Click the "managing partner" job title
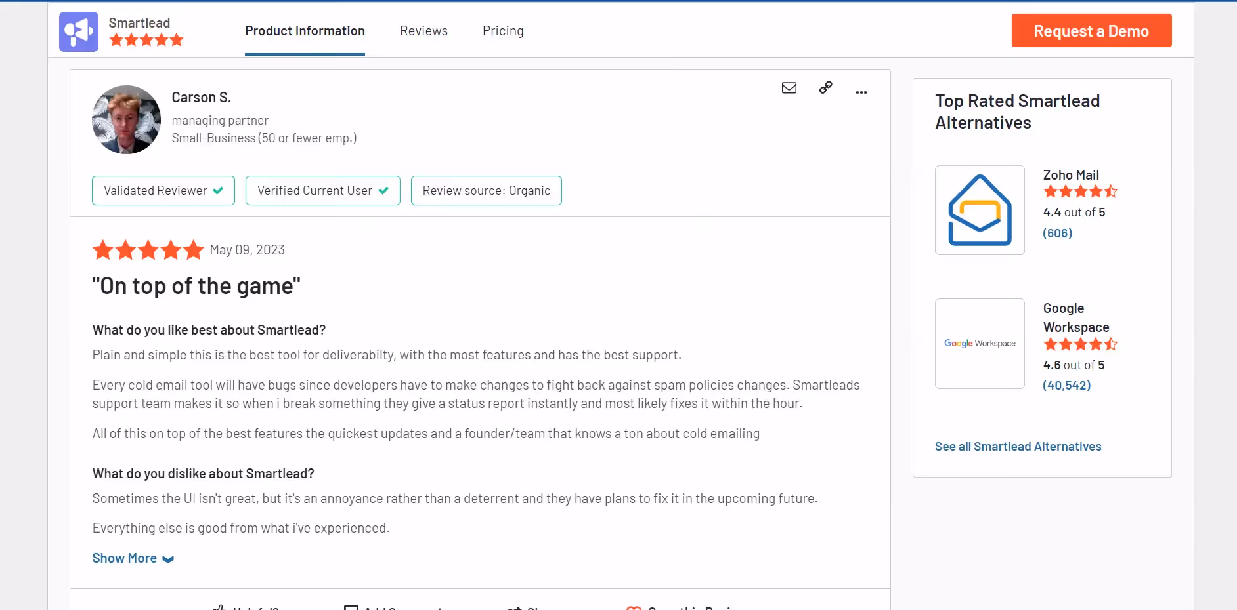The image size is (1237, 610). pos(220,121)
